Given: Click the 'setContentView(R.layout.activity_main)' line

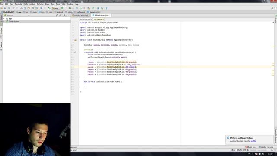Looking at the screenshot, I should 107,57.
